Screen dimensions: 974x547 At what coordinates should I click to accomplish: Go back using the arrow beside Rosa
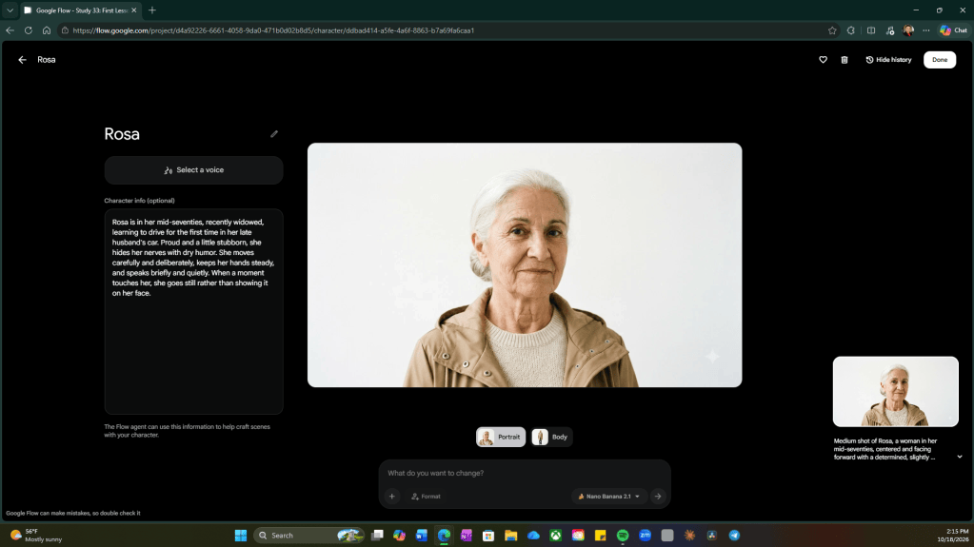pyautogui.click(x=22, y=60)
